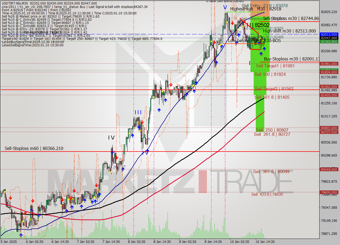Click the red 80049.000 price tag

pos(329,169)
